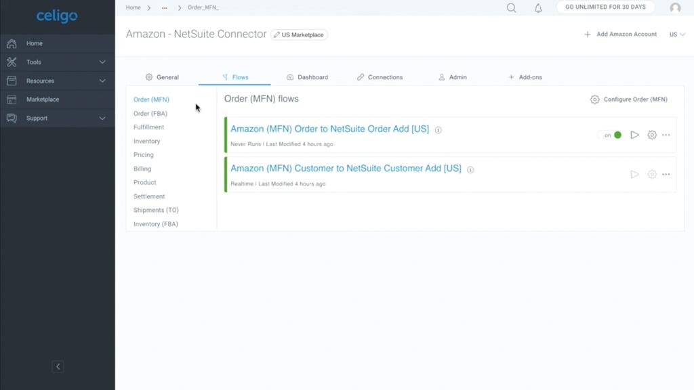Select the Inventory flow category

coord(147,141)
